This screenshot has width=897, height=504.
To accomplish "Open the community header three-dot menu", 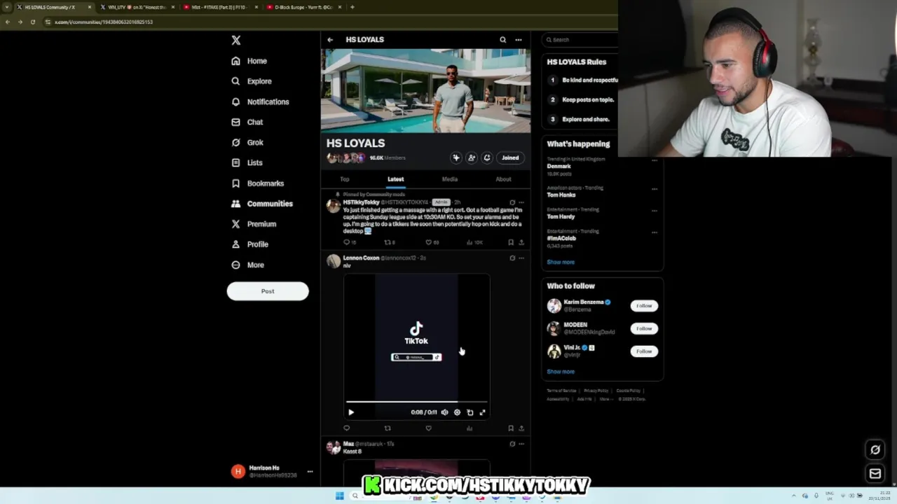I will pyautogui.click(x=519, y=40).
